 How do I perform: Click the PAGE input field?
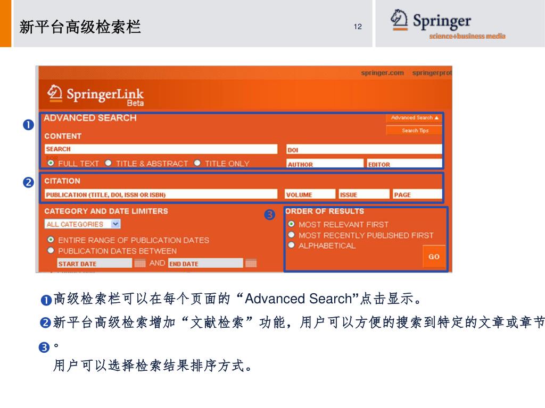pyautogui.click(x=417, y=194)
